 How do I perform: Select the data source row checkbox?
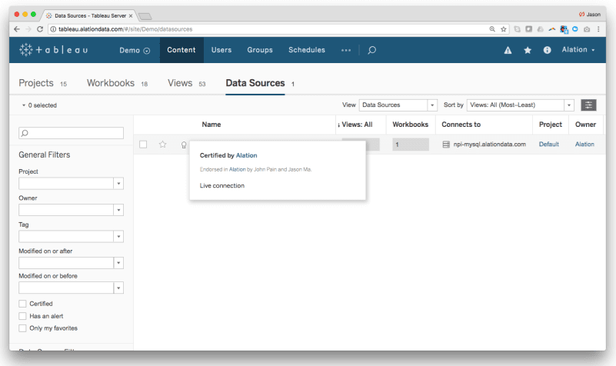pyautogui.click(x=143, y=144)
